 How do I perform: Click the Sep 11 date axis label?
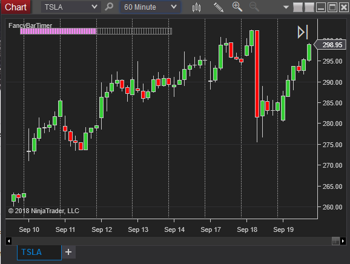pos(65,229)
